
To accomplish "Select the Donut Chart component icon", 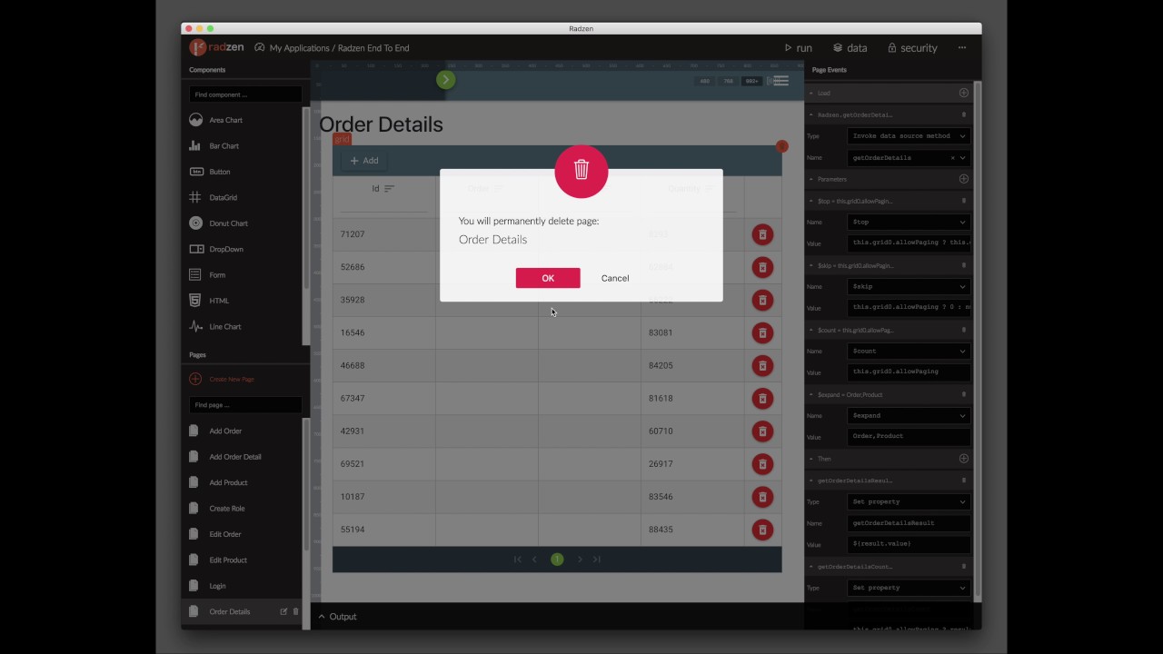I will click(x=195, y=223).
